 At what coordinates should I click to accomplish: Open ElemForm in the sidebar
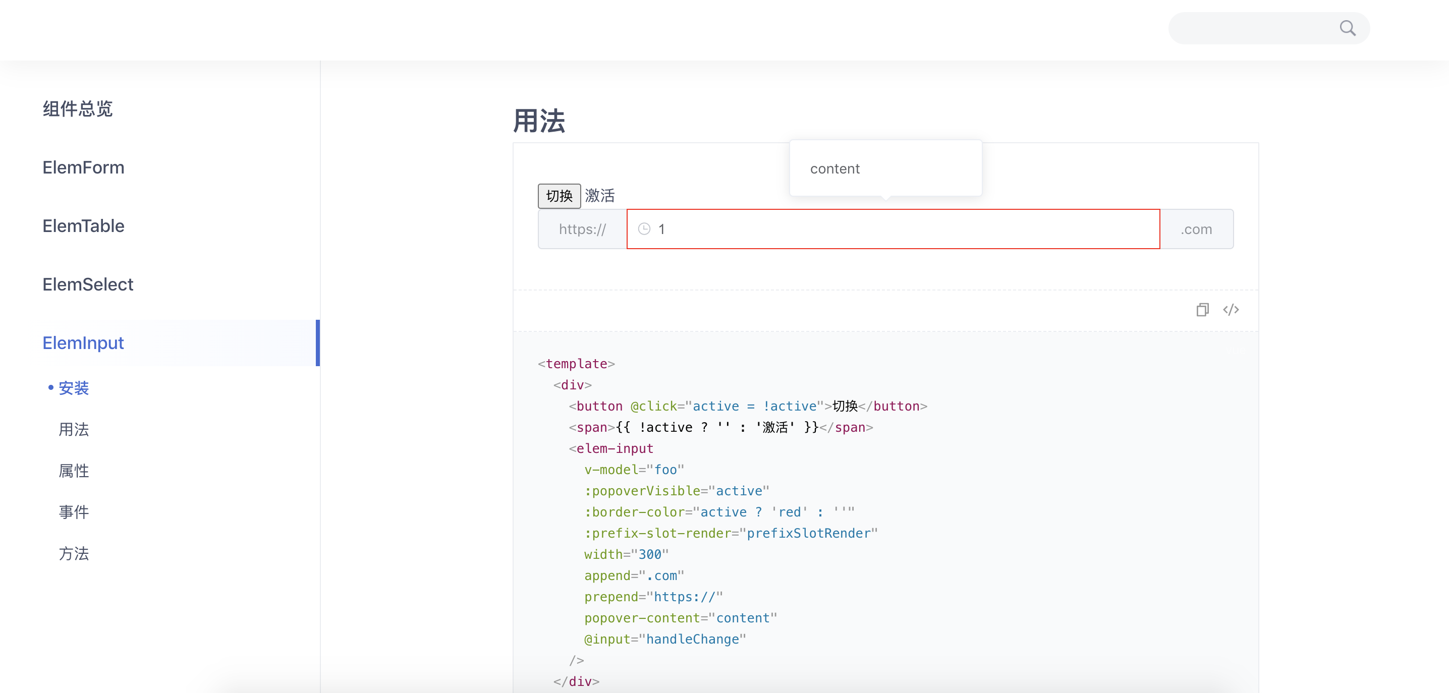[x=83, y=167]
